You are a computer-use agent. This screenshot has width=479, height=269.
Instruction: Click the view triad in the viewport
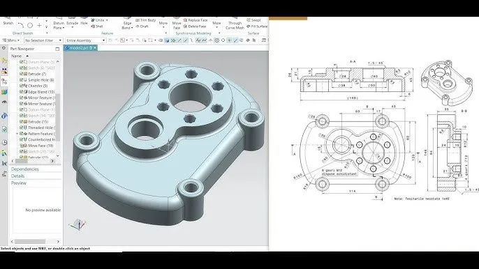pos(78,224)
